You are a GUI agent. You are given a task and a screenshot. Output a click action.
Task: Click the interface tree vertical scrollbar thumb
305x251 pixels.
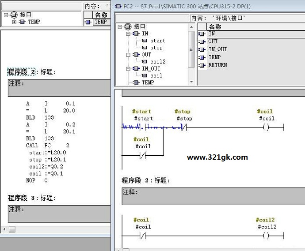point(191,49)
